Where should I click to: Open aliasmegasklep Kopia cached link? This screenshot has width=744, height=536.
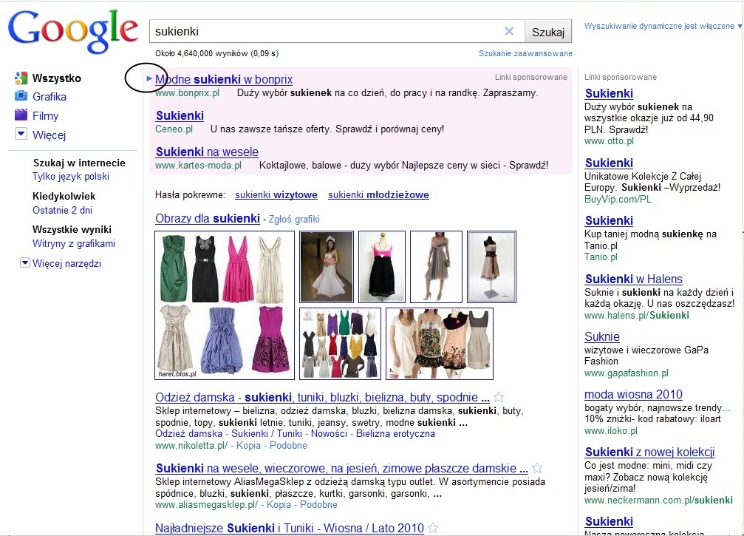tap(279, 505)
